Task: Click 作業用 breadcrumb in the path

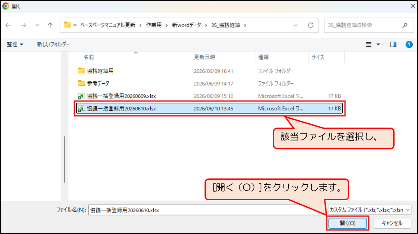Action: (154, 25)
